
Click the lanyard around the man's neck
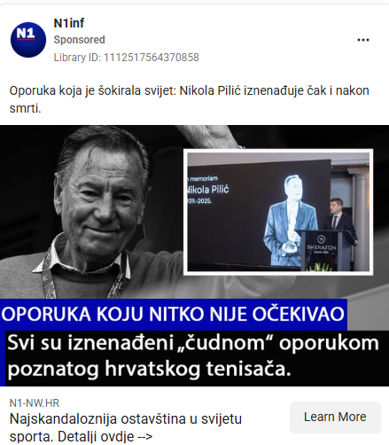click(x=82, y=275)
